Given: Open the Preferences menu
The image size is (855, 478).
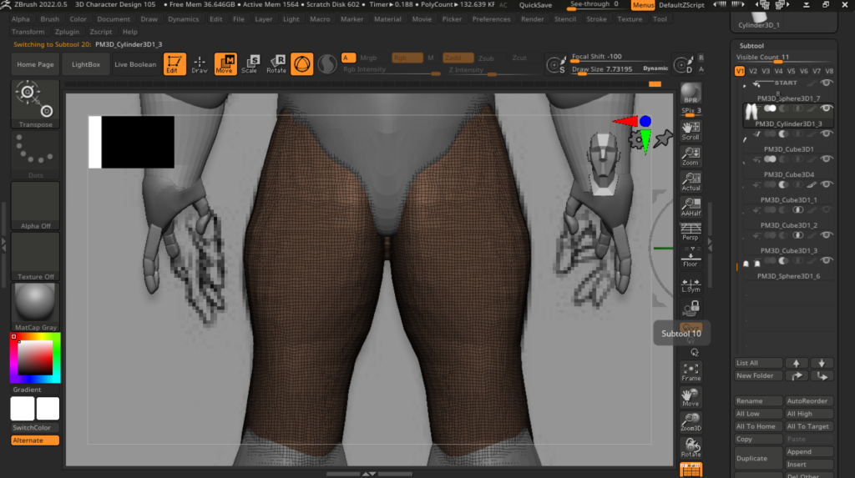Looking at the screenshot, I should point(491,18).
